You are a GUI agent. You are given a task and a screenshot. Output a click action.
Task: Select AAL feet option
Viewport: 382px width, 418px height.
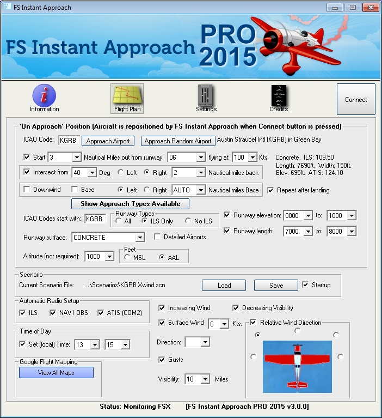(162, 257)
